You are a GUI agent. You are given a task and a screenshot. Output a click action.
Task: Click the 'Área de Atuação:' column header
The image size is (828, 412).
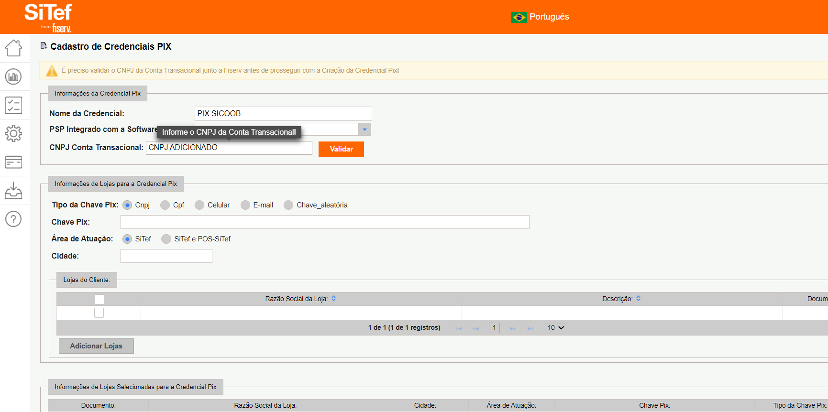(x=511, y=405)
